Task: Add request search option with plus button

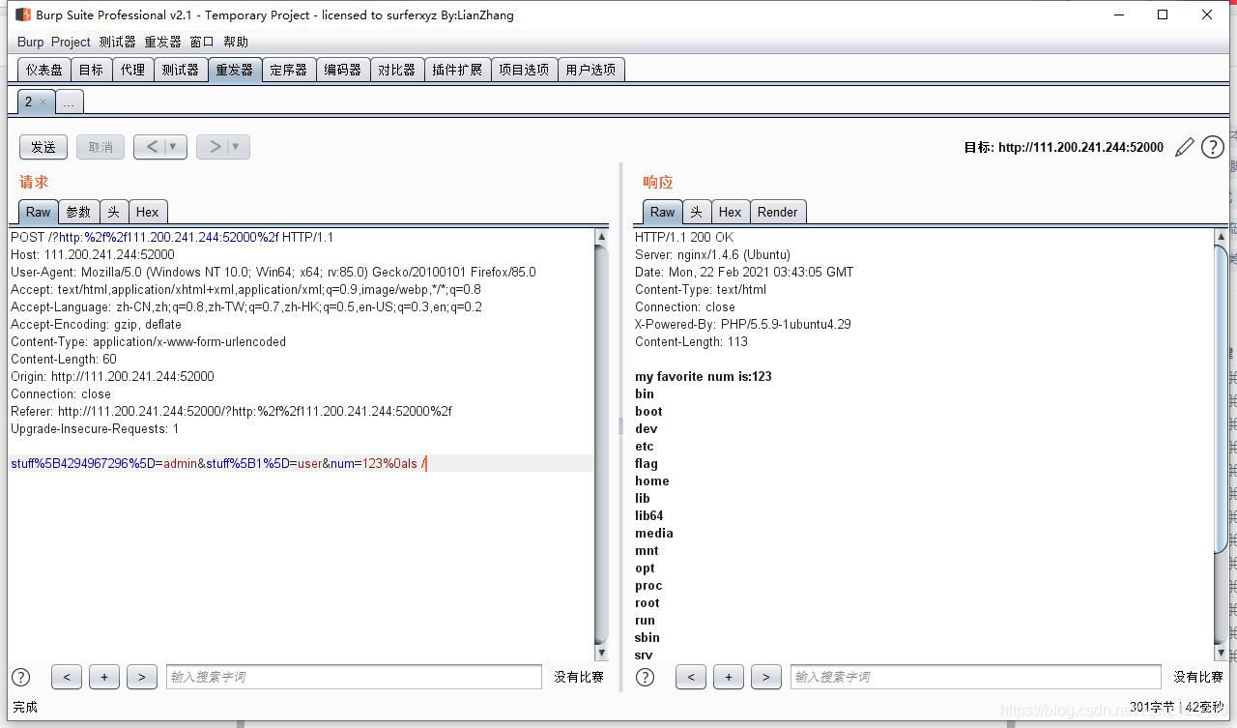Action: pos(103,677)
